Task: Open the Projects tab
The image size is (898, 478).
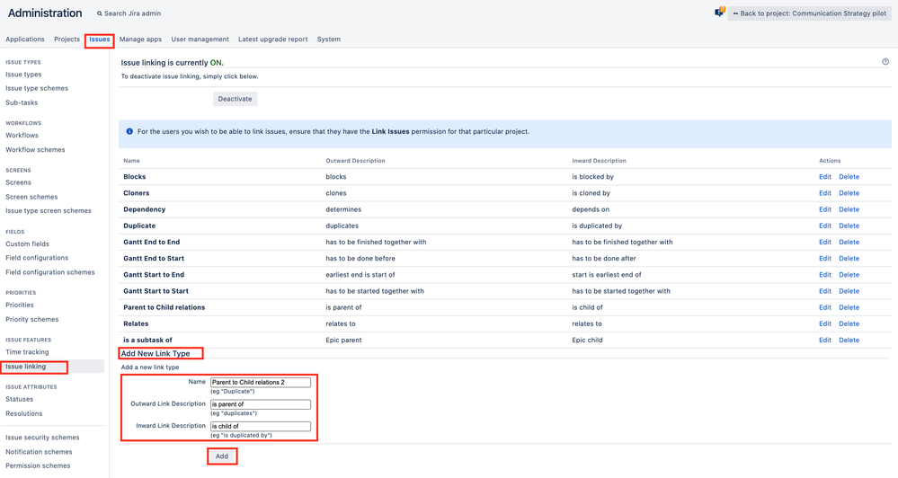Action: click(67, 40)
